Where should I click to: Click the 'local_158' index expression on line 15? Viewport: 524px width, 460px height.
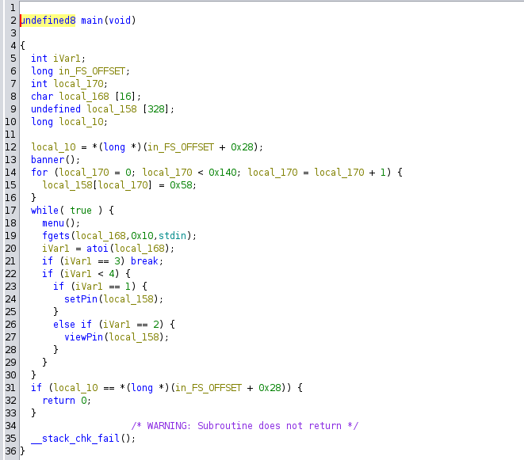[67, 185]
